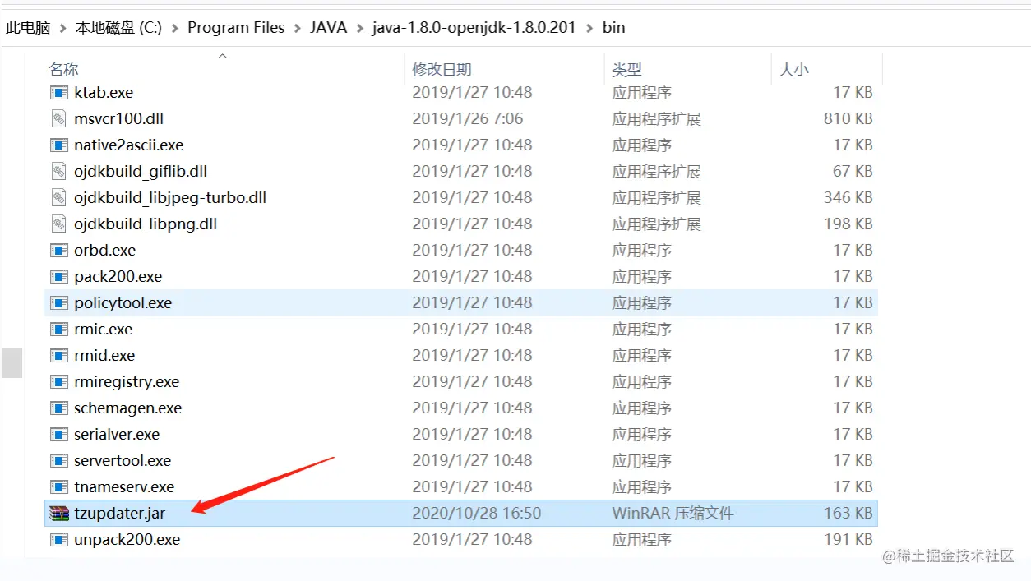
Task: Select the file name msvcr100.dll
Action: point(119,119)
